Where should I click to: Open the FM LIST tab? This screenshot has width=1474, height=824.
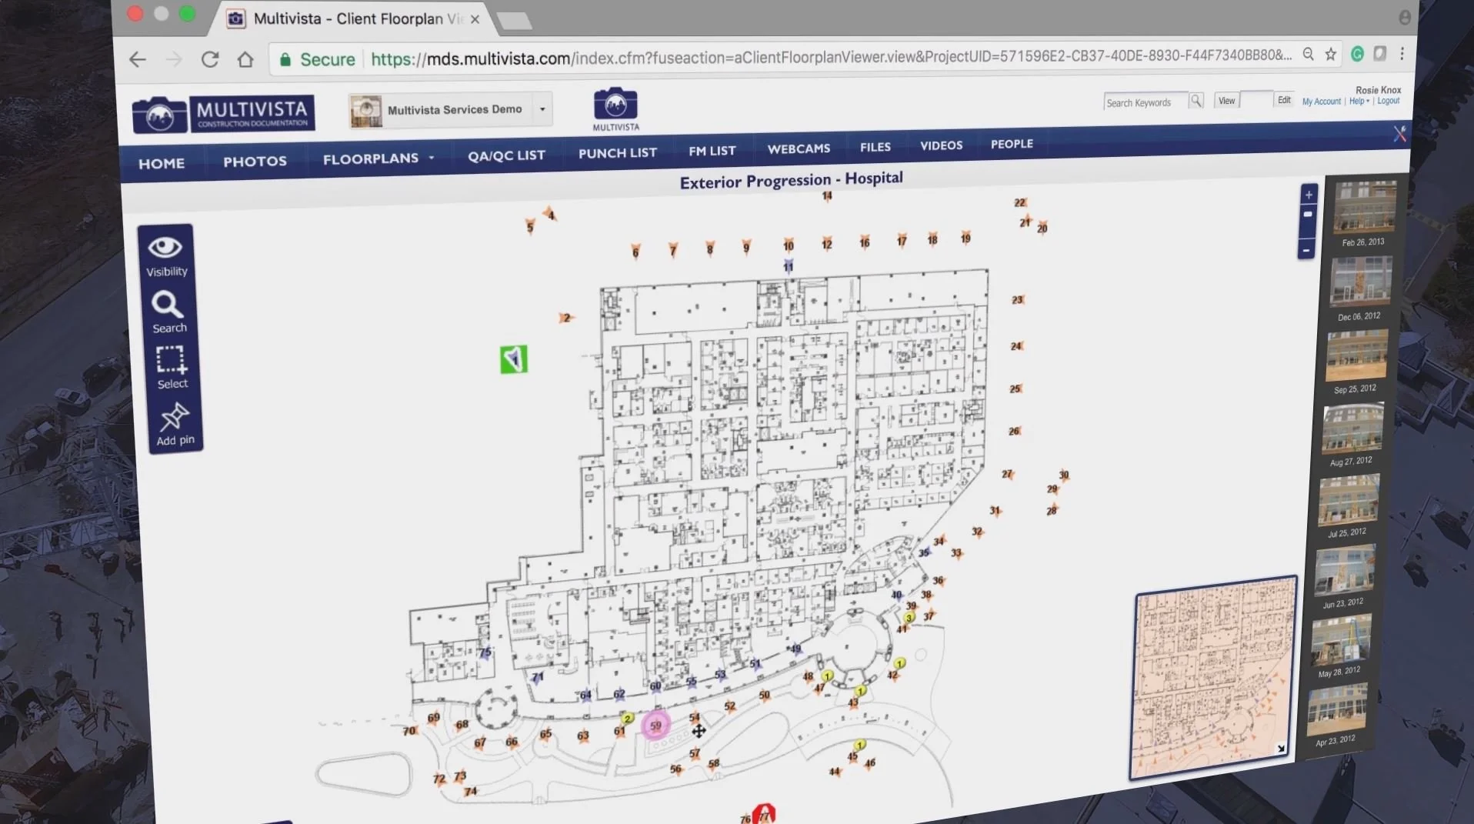coord(712,151)
